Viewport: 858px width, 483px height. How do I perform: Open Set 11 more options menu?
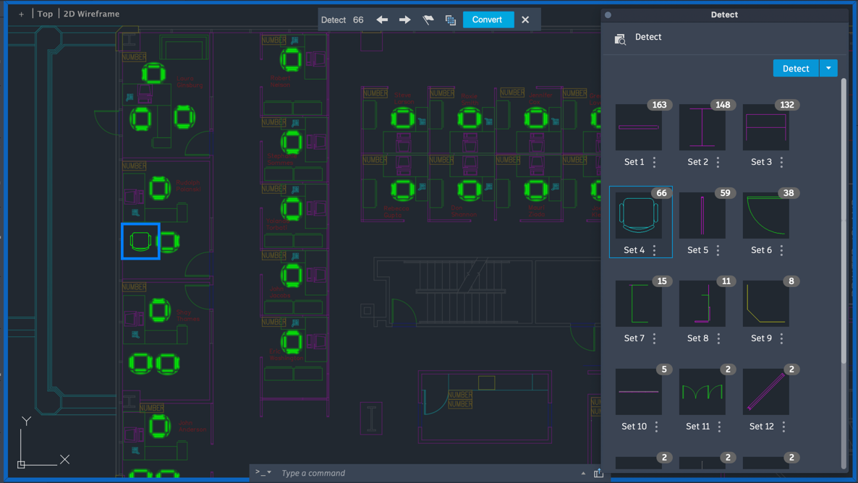[720, 427]
